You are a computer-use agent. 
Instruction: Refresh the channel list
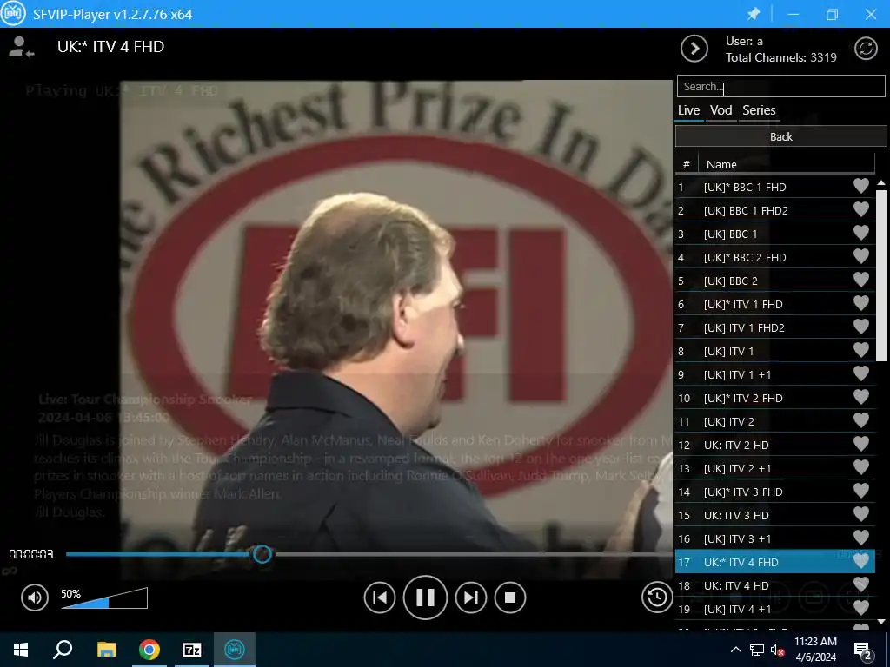(x=866, y=49)
